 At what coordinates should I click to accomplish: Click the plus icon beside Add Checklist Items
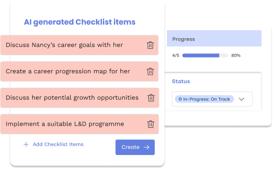click(x=26, y=144)
